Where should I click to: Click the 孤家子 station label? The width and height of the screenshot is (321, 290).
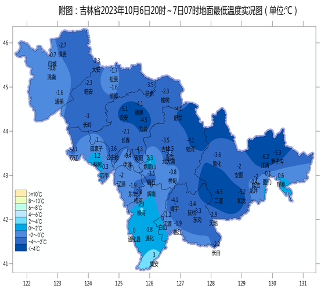(x=96, y=148)
